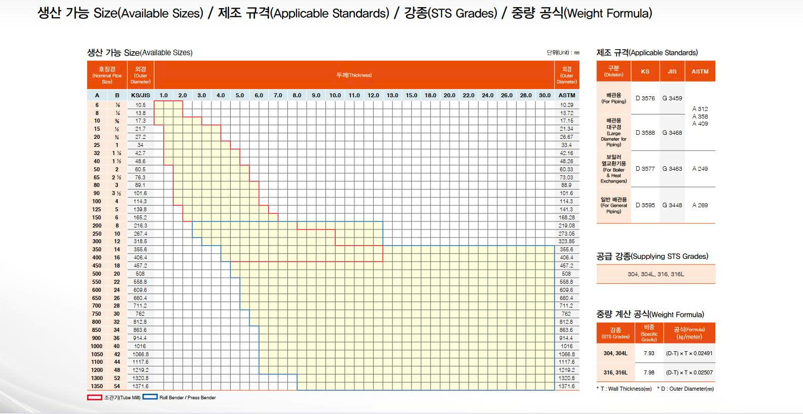Select the JIS header in standards table
Image resolution: width=803 pixels, height=414 pixels.
click(x=672, y=71)
